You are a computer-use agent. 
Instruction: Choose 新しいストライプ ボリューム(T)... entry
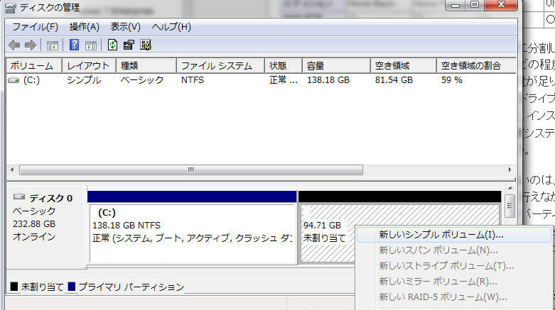(x=454, y=266)
